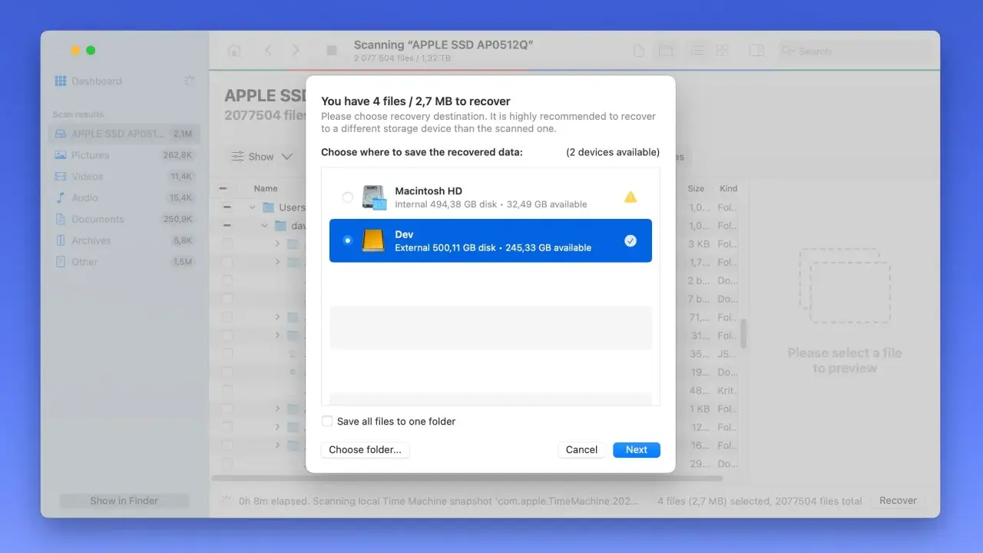Click 'Scanning APPLE SSD AP0512Q' title text
Viewport: 983px width, 553px height.
[x=443, y=45]
